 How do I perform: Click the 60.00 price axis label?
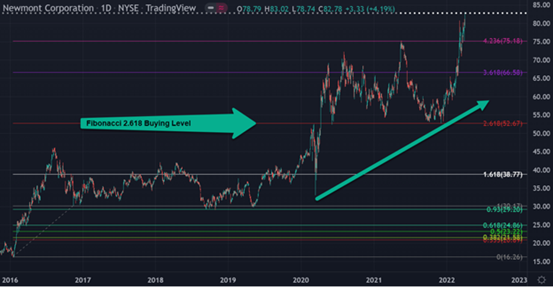click(541, 97)
